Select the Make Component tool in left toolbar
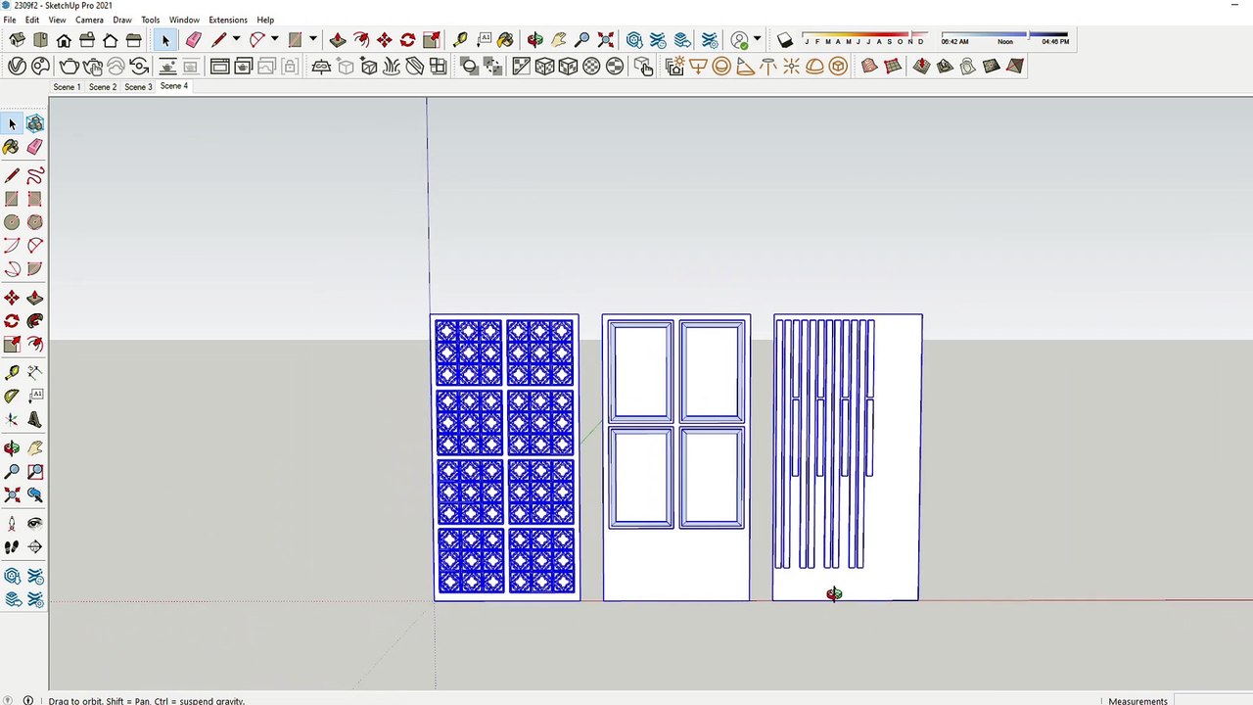Viewport: 1253px width, 705px height. click(35, 123)
